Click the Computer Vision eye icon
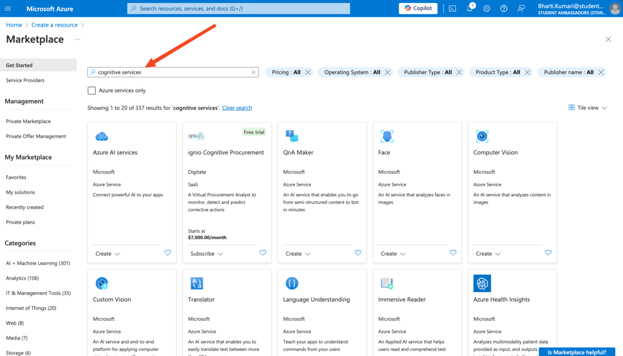This screenshot has width=623, height=356. 482,136
